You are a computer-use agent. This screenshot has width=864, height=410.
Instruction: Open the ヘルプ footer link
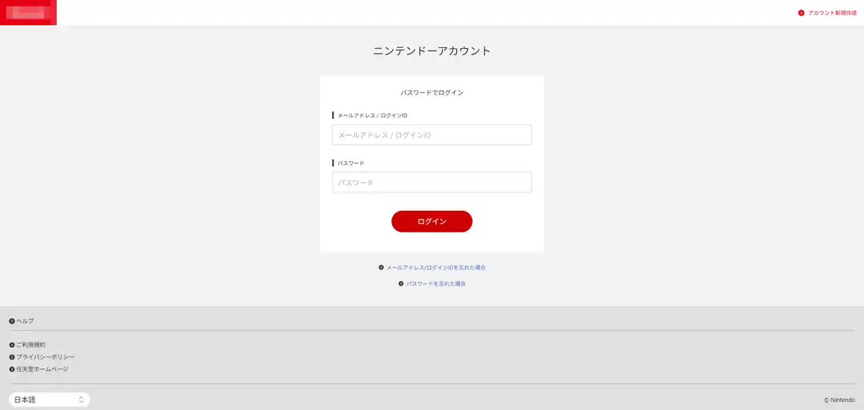pos(25,321)
